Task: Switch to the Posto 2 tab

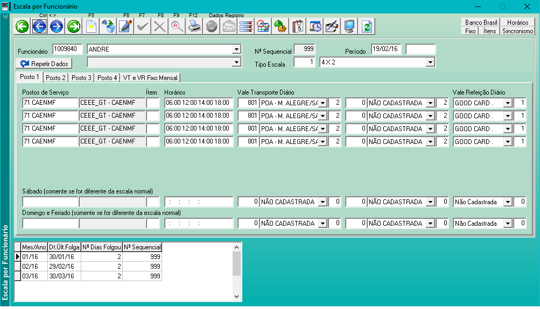Action: [55, 78]
